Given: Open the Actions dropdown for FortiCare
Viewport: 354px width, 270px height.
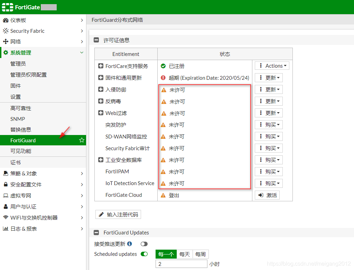Looking at the screenshot, I should pos(272,66).
